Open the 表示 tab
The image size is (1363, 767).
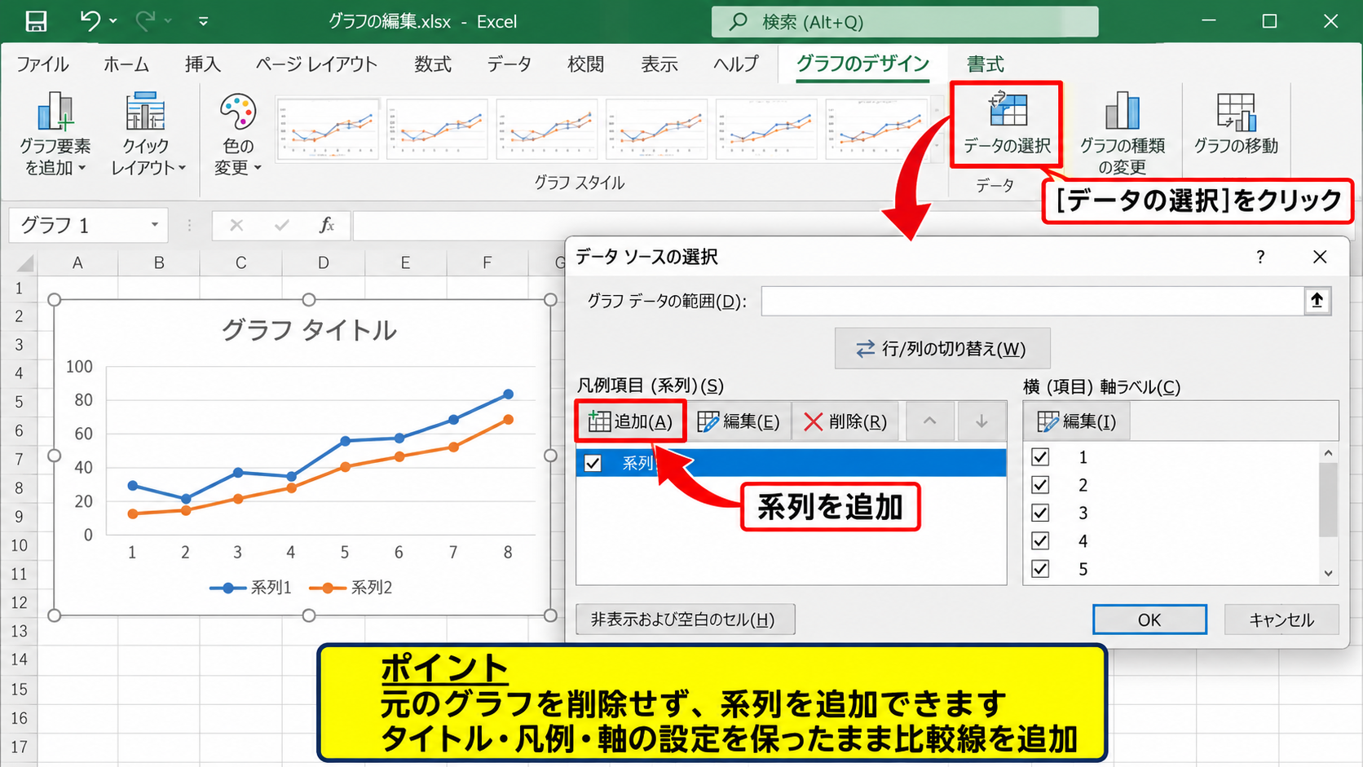click(659, 64)
